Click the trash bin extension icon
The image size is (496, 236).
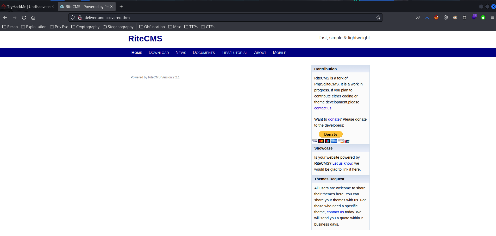point(464,17)
